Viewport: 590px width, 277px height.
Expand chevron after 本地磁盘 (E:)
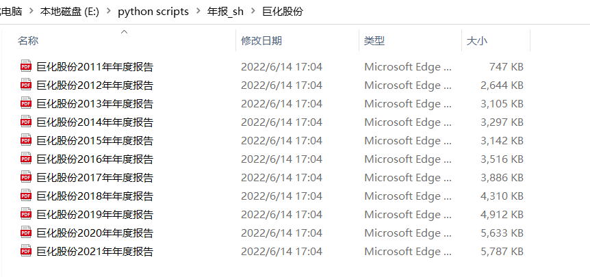point(109,12)
